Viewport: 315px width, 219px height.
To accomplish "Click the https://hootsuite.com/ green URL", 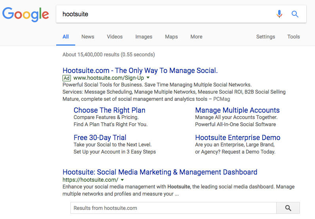I will 90,180.
